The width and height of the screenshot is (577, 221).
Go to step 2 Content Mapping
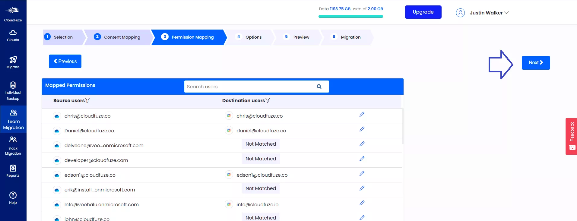(x=118, y=37)
